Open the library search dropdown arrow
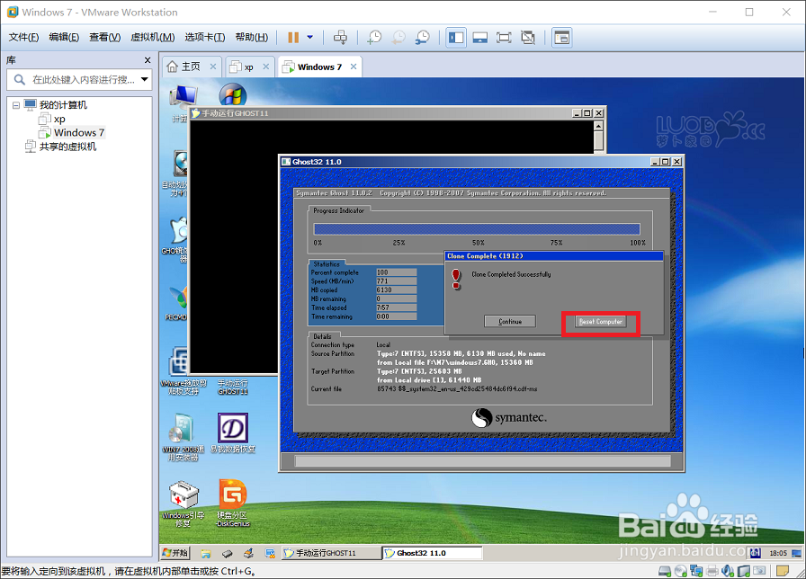806x579 pixels. point(145,79)
